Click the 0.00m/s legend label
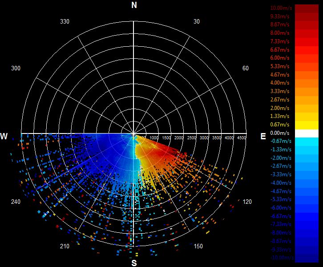Screen dimensions: 323x267 click(280, 133)
